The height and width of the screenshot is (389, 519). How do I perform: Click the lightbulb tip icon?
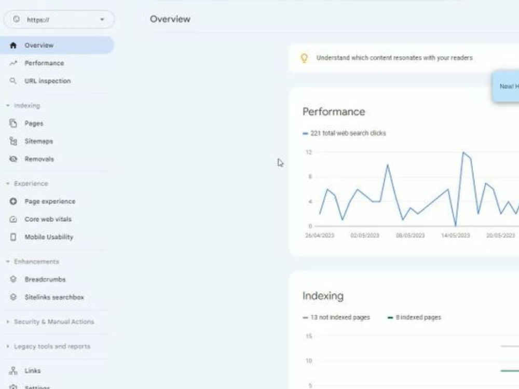tap(304, 58)
